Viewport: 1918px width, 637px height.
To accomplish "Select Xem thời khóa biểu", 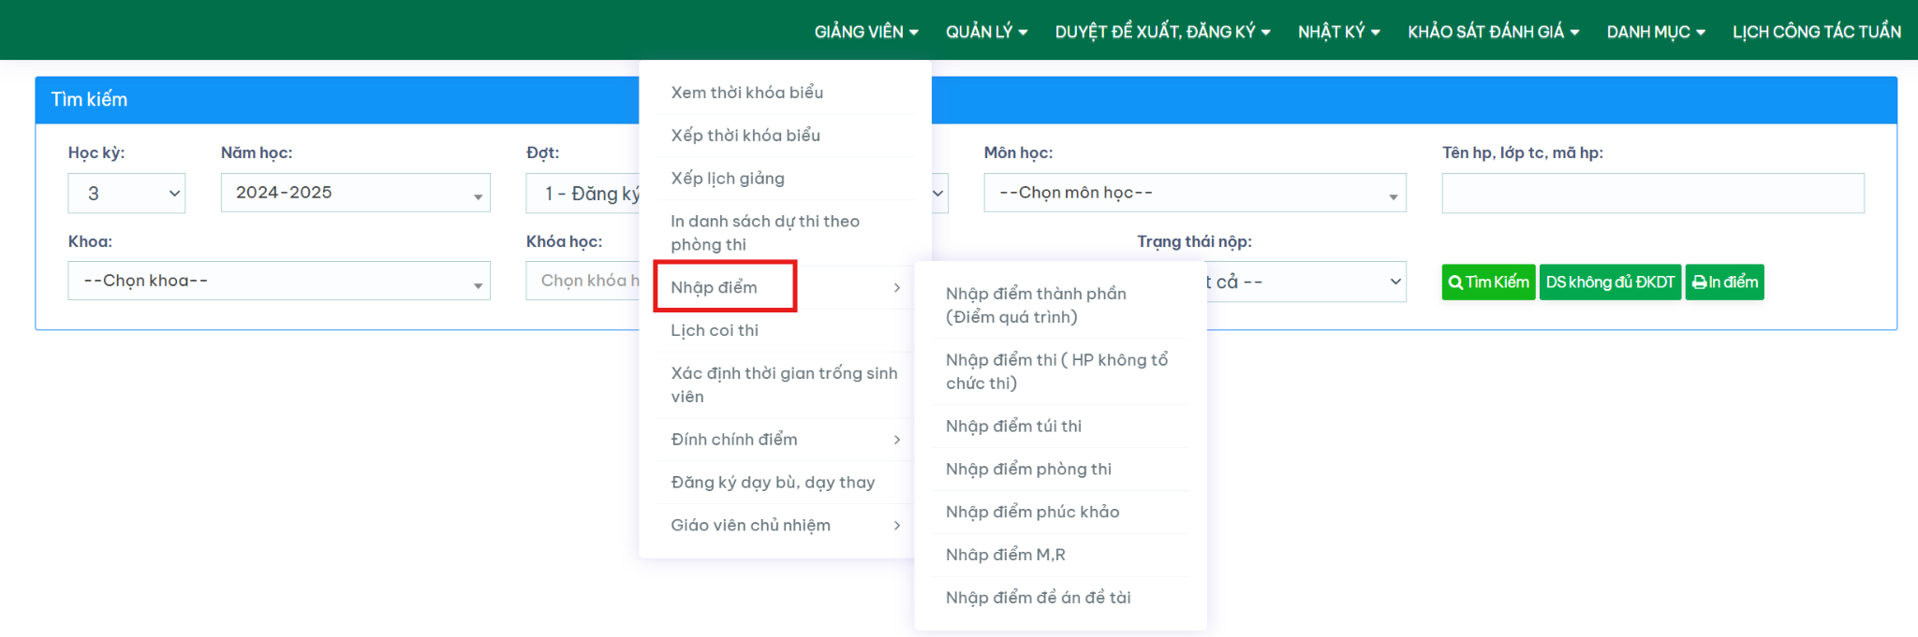I will [x=785, y=93].
